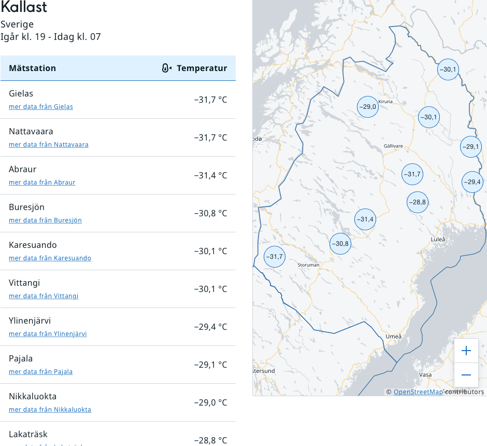The height and width of the screenshot is (446, 487).
Task: Open link mer data från Nattavaara
Action: pos(49,145)
